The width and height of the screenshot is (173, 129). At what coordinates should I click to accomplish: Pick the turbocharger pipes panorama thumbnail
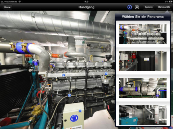(143, 88)
